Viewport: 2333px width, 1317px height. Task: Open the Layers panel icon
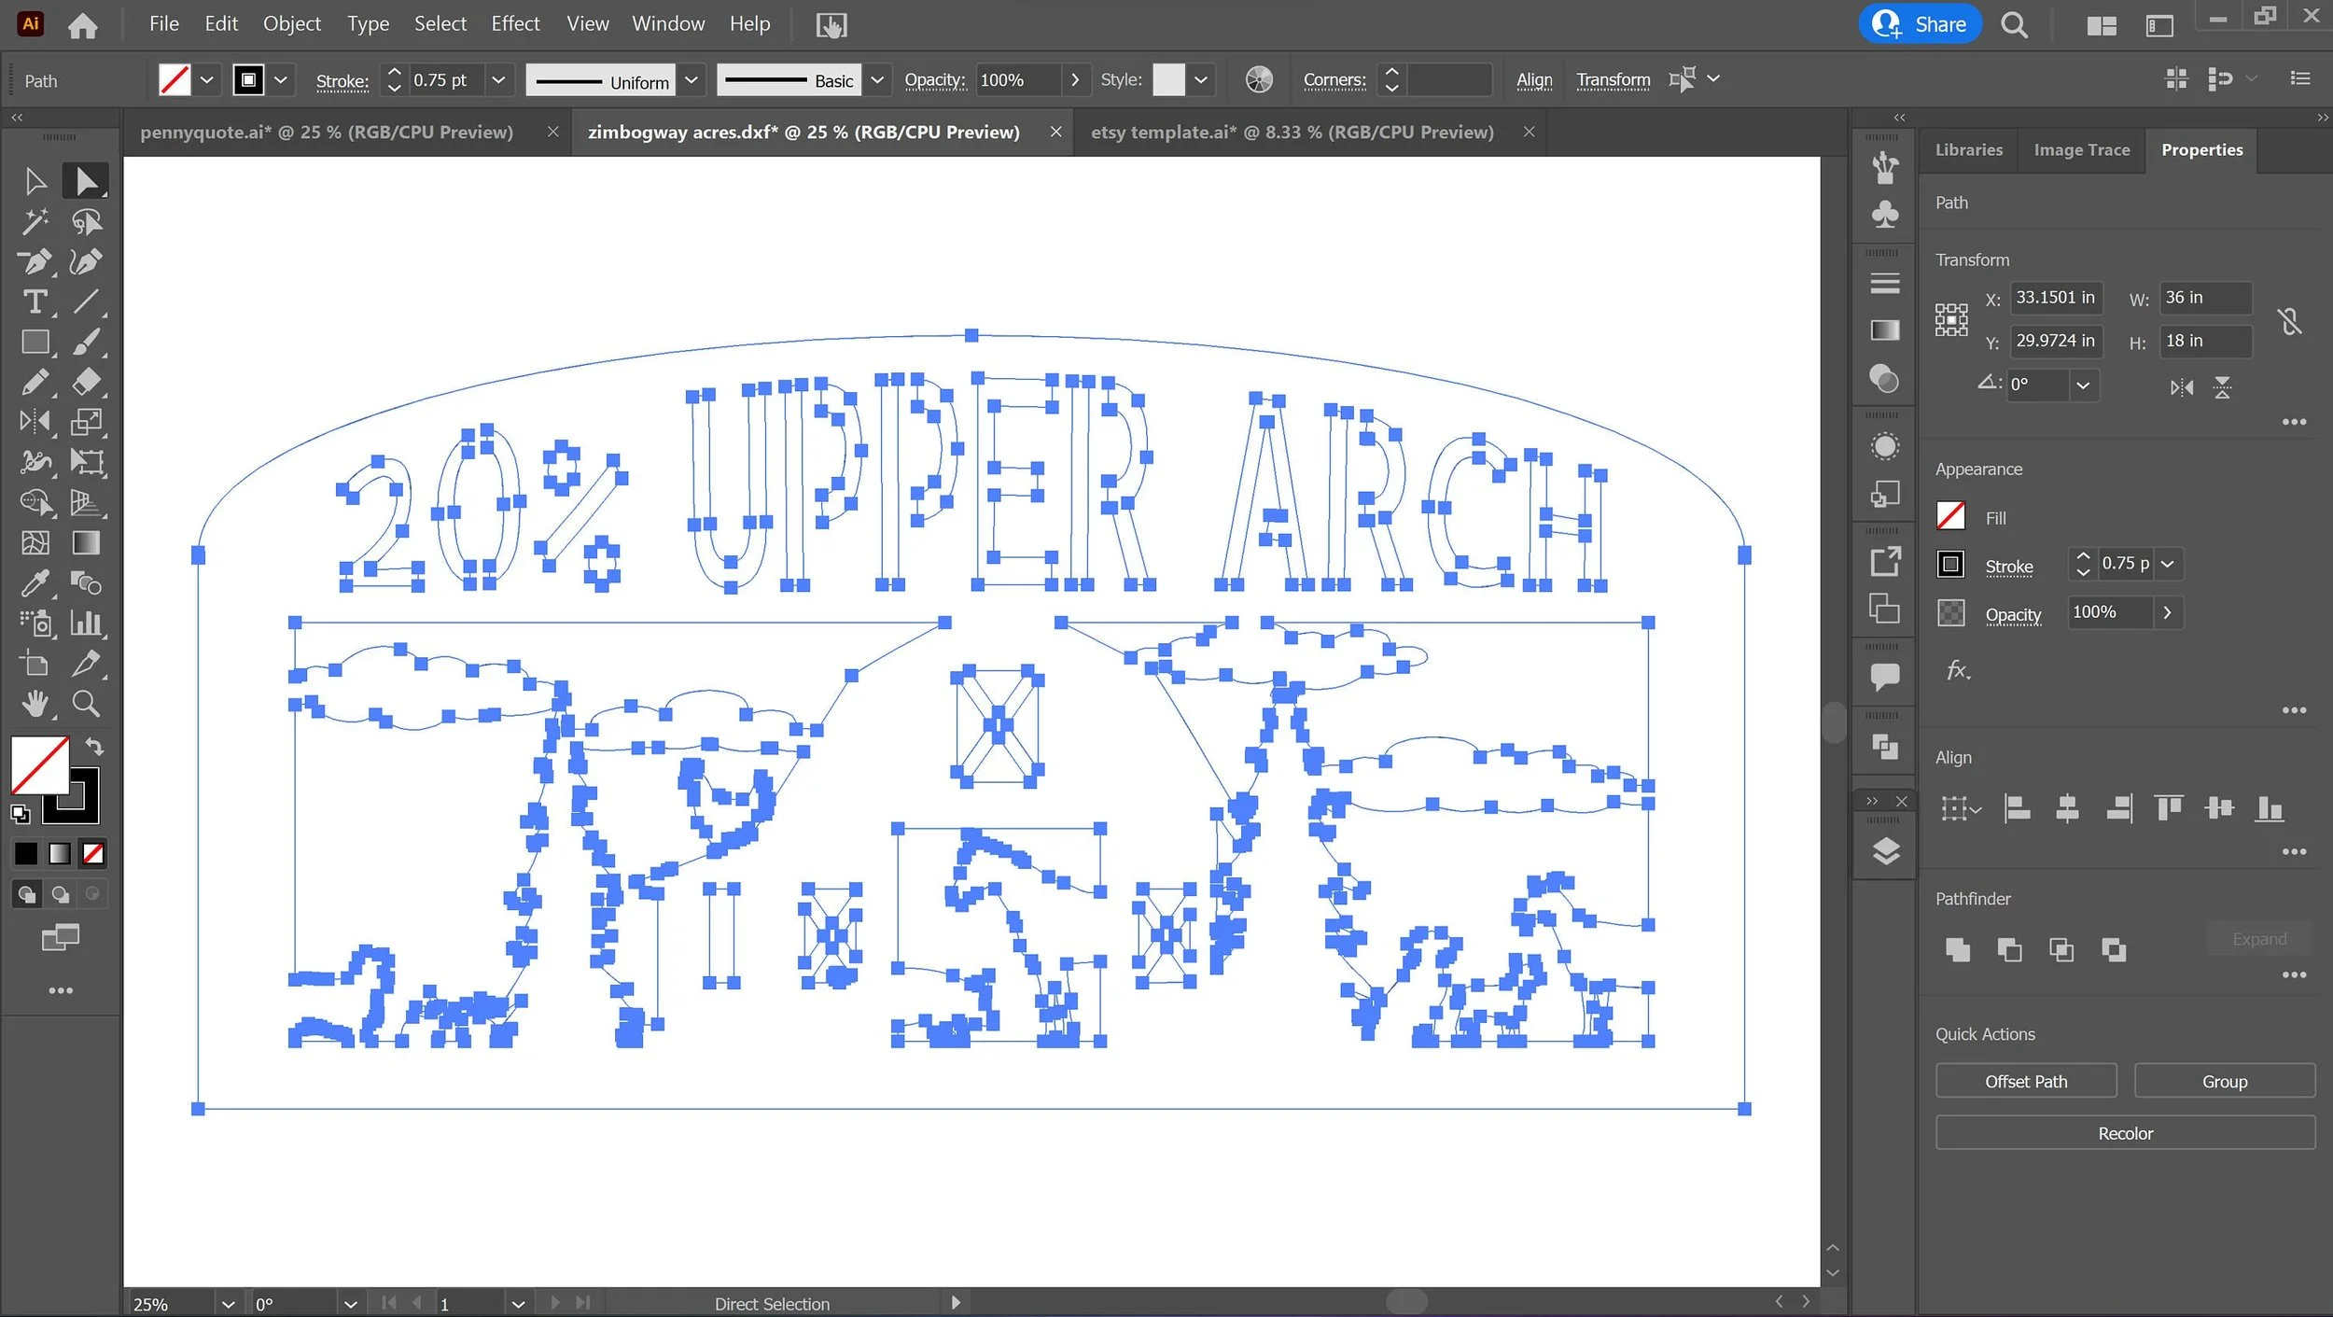1885,850
